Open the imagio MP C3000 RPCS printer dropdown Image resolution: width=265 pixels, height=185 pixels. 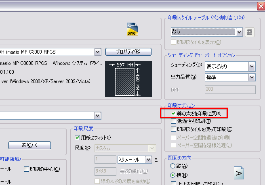pyautogui.click(x=97, y=52)
